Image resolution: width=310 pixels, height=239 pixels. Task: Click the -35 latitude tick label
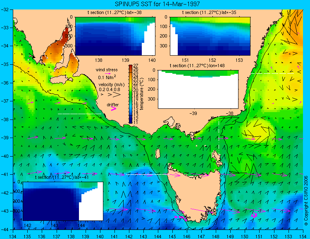[x=5, y=64]
